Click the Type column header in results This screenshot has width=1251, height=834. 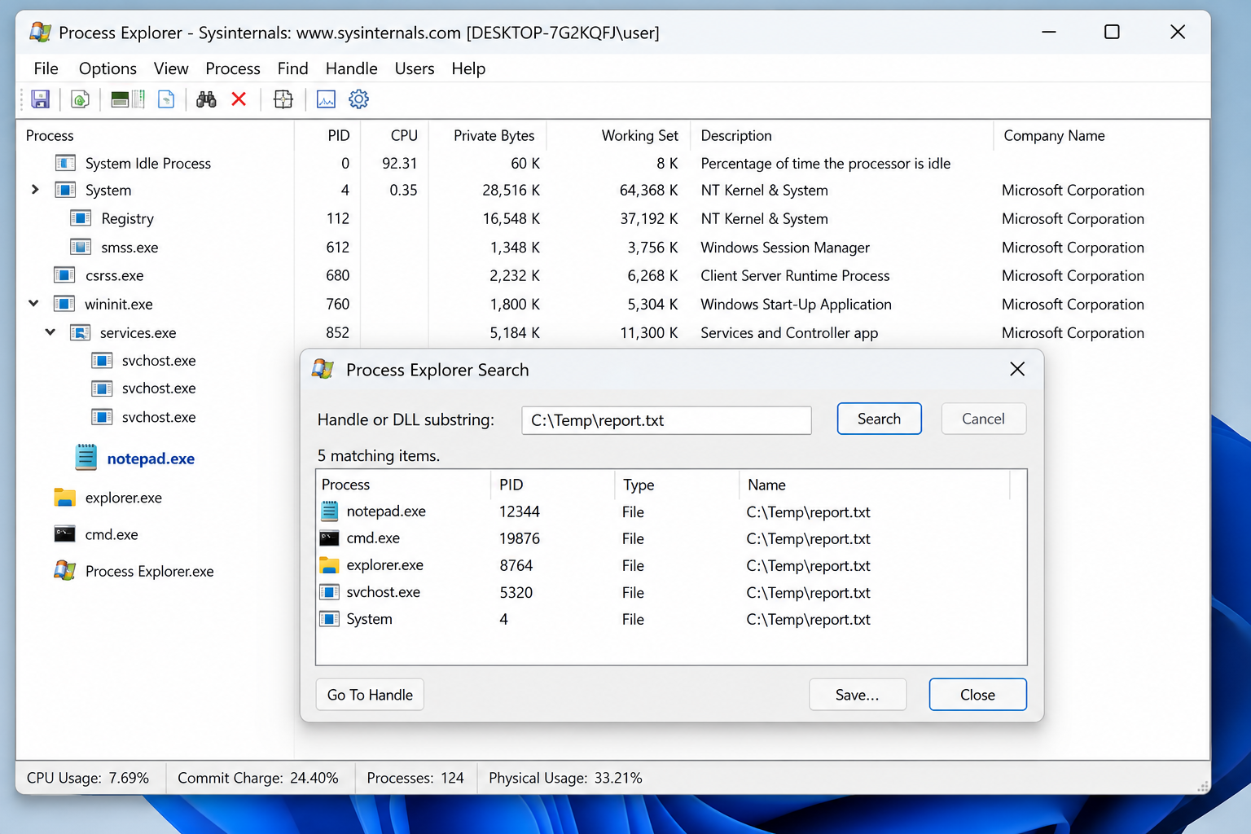(676, 485)
